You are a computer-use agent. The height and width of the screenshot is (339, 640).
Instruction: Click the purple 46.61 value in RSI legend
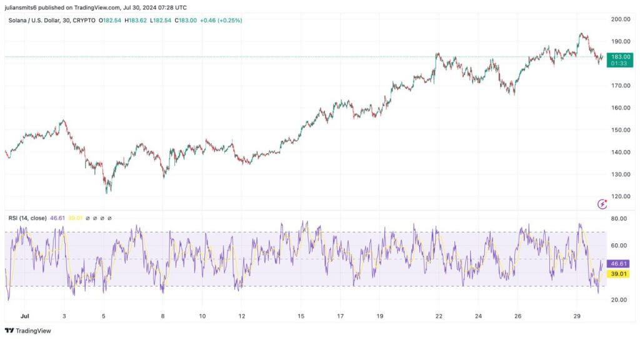[x=57, y=218]
